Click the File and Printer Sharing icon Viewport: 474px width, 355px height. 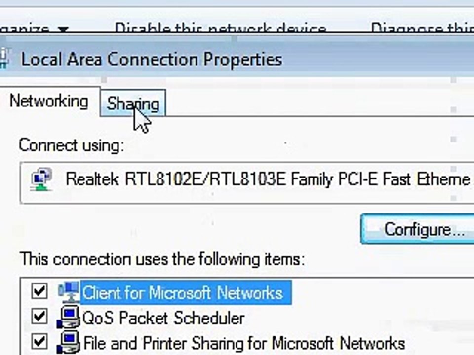pyautogui.click(x=69, y=343)
